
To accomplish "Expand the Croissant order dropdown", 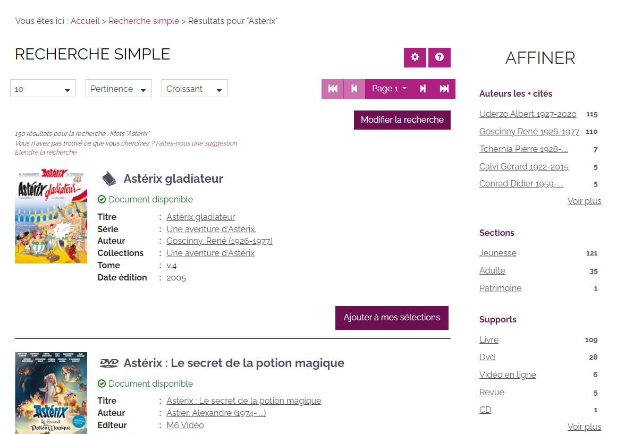I will (195, 89).
